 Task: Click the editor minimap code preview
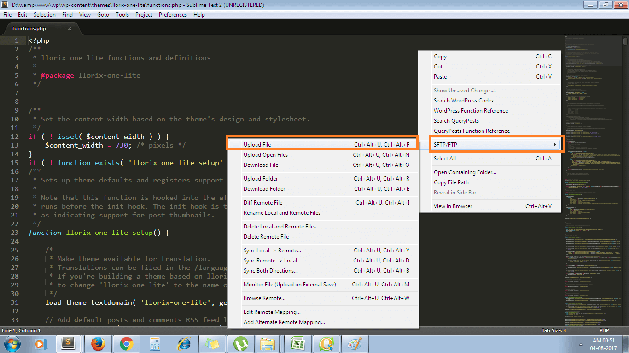click(593, 181)
